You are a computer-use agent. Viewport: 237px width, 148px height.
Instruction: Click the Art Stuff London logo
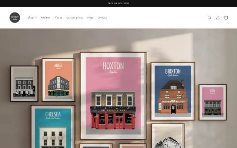point(15,17)
